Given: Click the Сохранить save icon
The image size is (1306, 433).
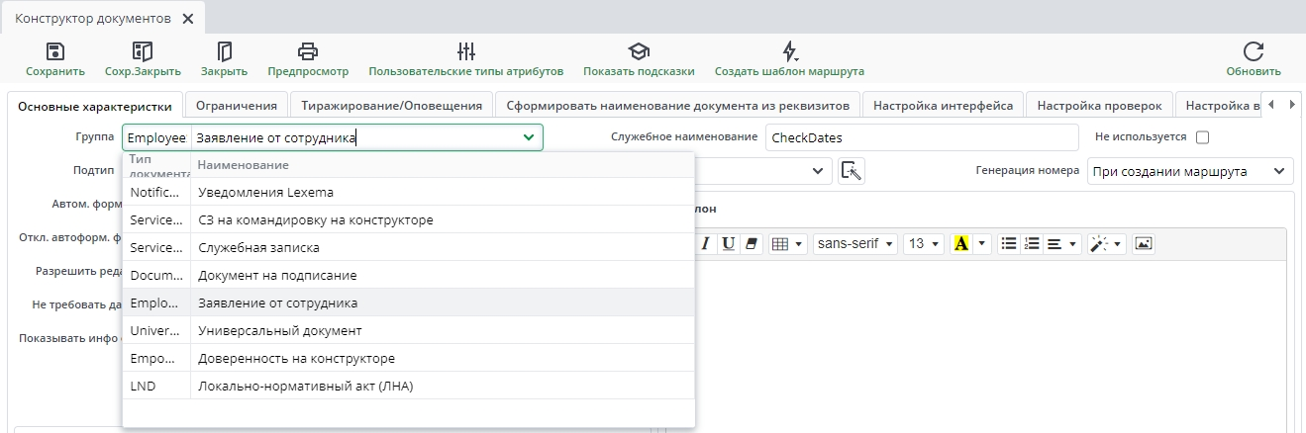Looking at the screenshot, I should [54, 52].
